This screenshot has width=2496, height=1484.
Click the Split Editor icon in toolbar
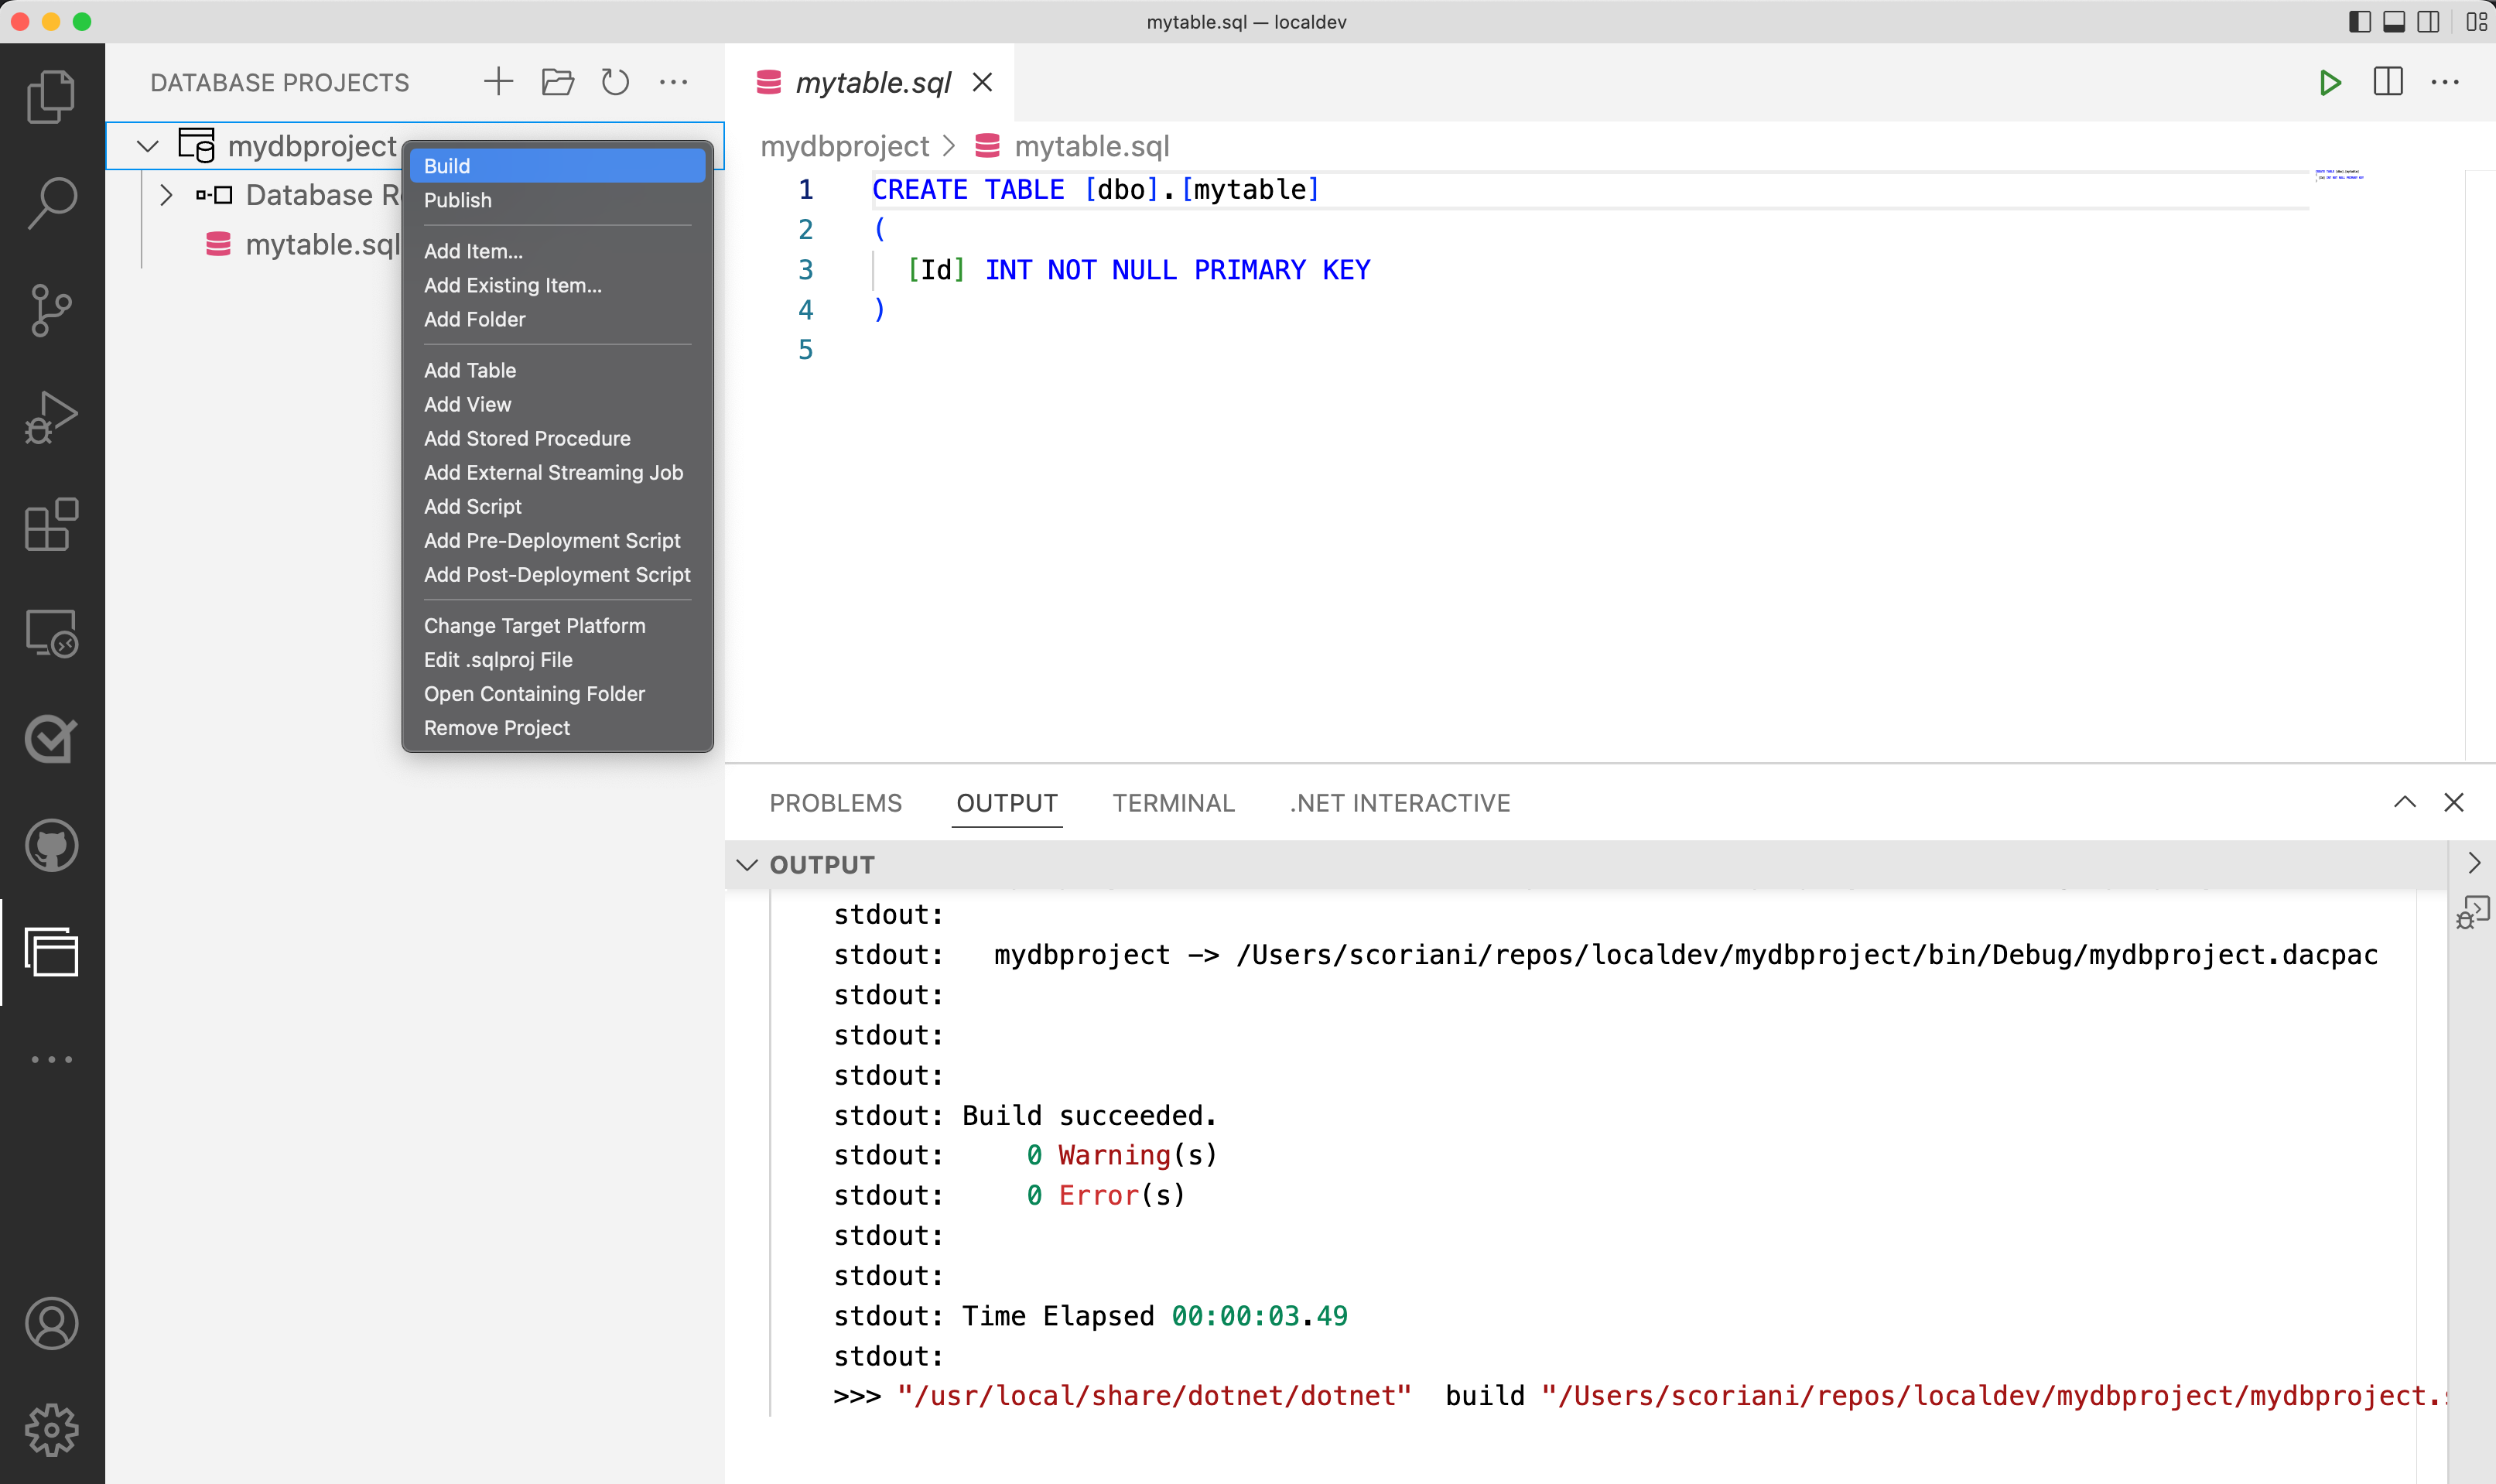2388,83
